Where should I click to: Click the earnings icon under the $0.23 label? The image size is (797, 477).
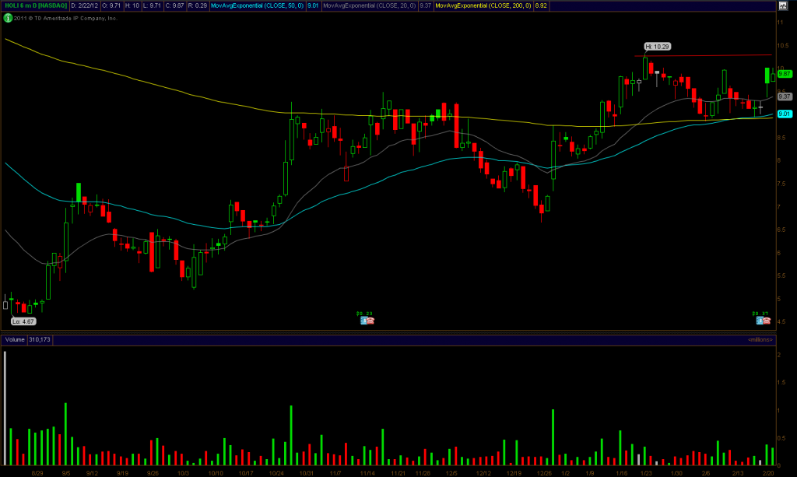pos(363,321)
